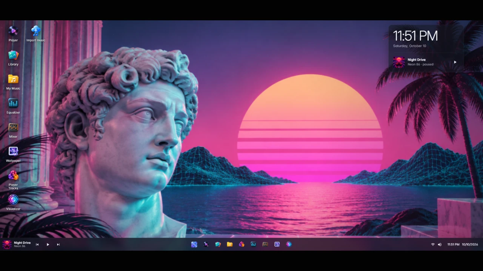Skip to next track in taskbar
483x271 pixels.
[x=58, y=245]
